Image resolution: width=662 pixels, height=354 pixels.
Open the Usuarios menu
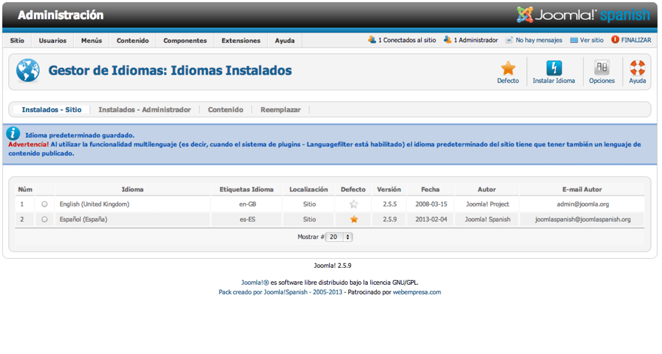pyautogui.click(x=52, y=40)
